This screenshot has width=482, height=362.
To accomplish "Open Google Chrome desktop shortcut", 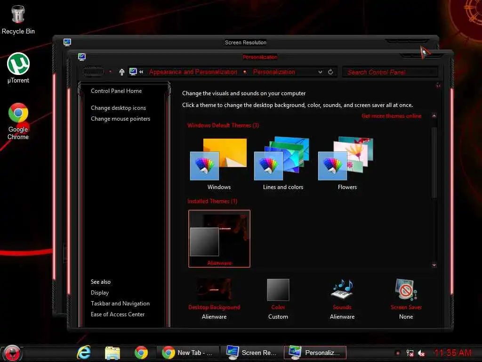I will click(18, 121).
